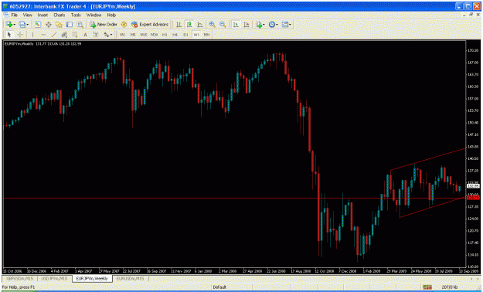The height and width of the screenshot is (292, 483).
Task: Toggle the Chart Shift icon
Action: (247, 25)
